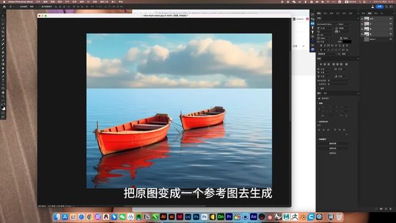The width and height of the screenshot is (396, 223).
Task: Select the Move tool in left toolbar
Action: click(3, 15)
